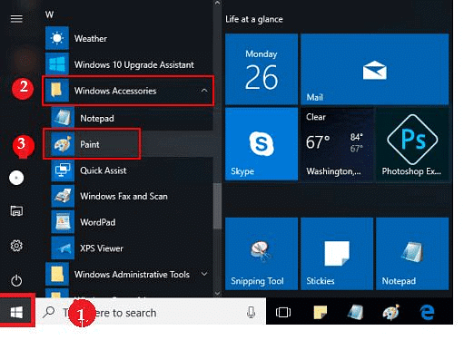This screenshot has width=464, height=340.
Task: Open the Stickies tile
Action: 337,254
